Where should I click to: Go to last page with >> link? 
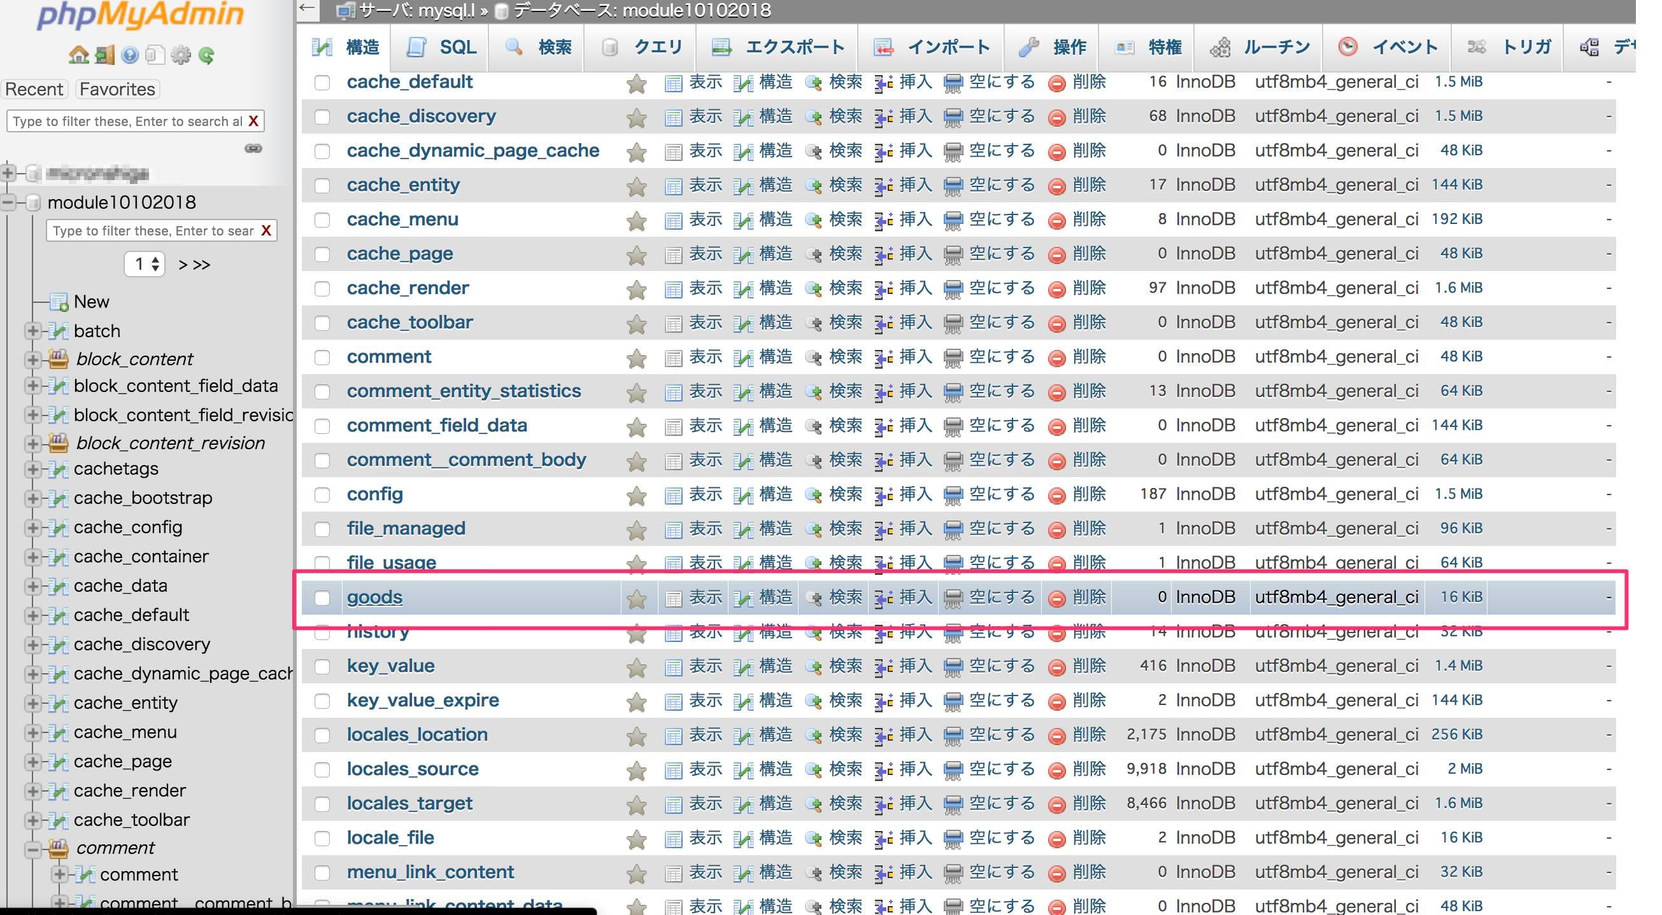pos(201,264)
